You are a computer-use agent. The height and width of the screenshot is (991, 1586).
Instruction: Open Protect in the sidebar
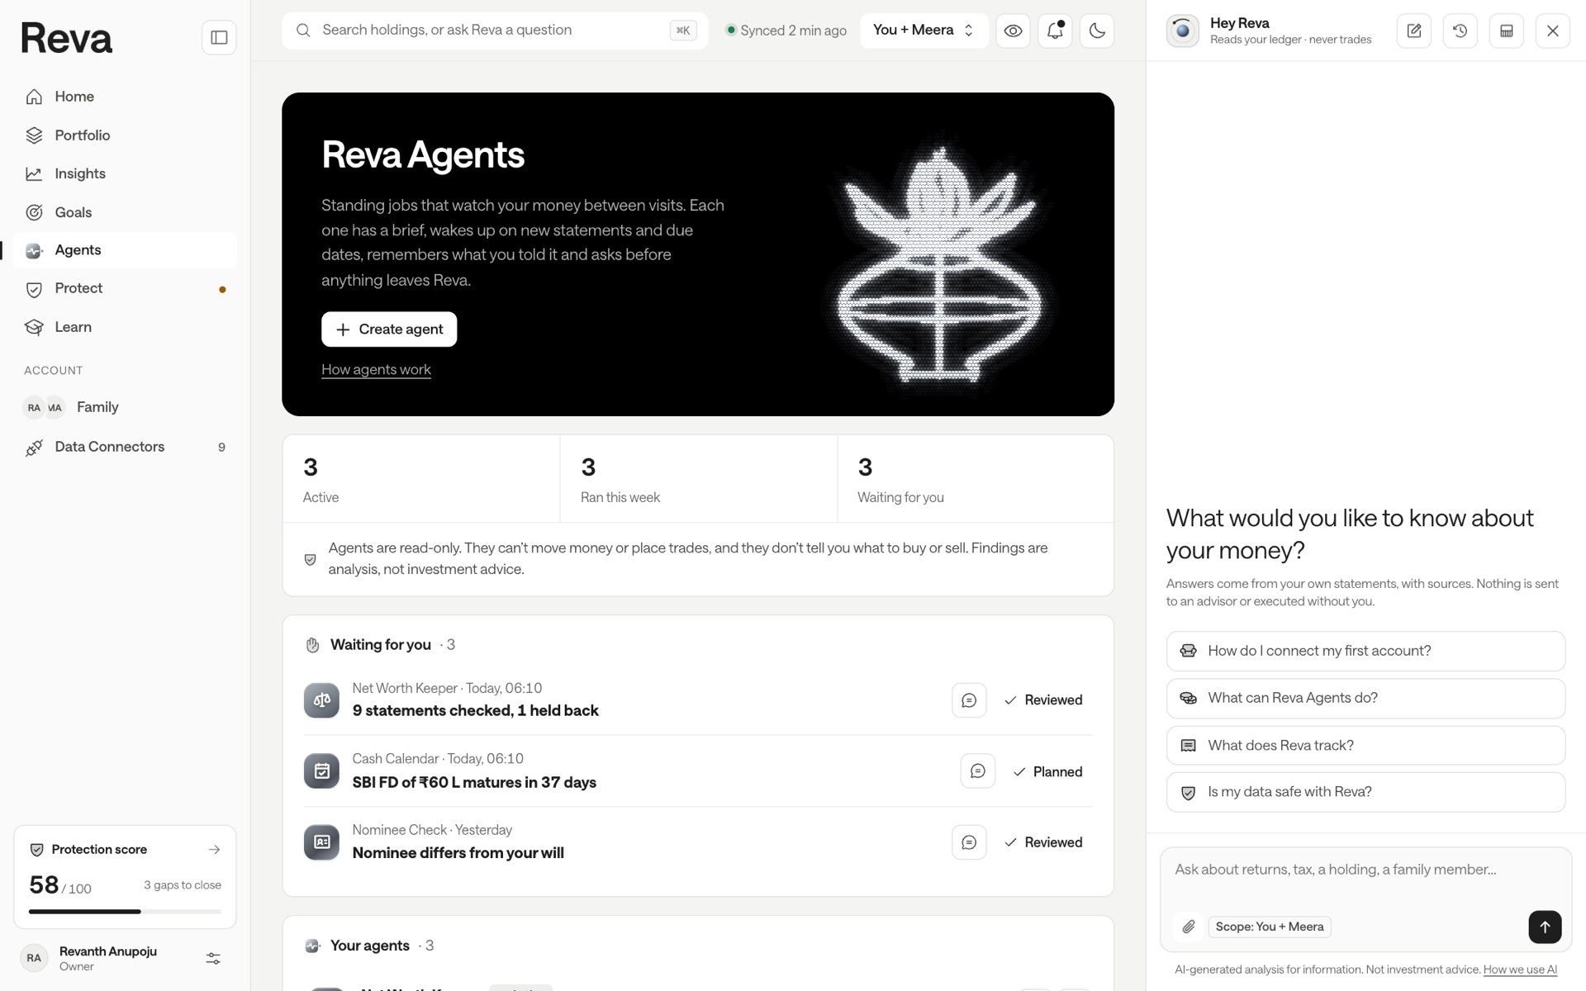click(125, 289)
